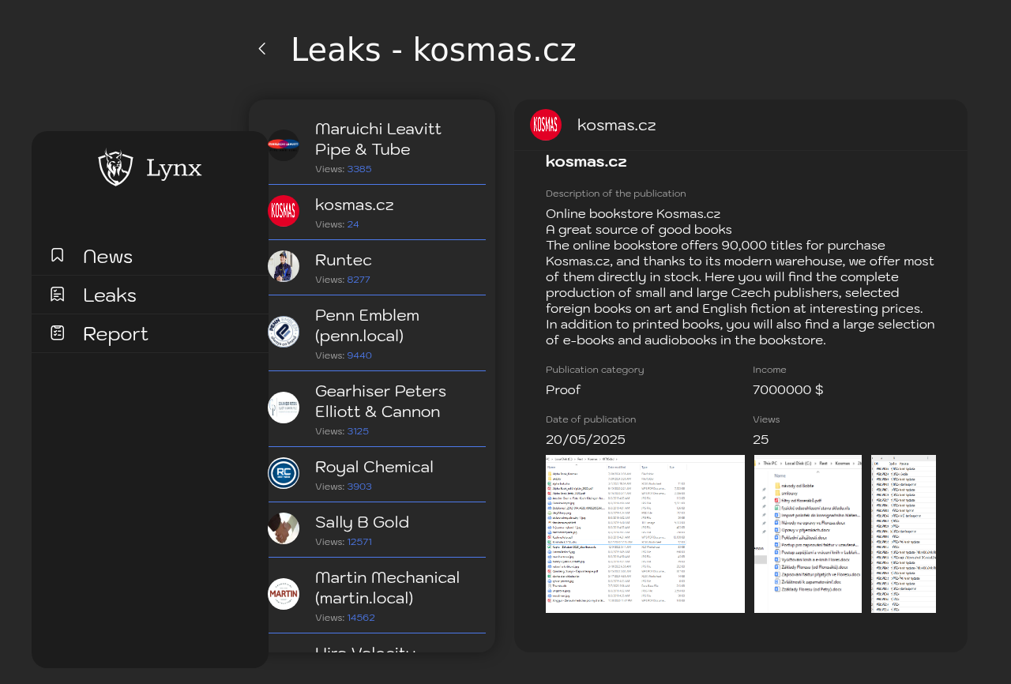
Task: Click the Lynx logo emblem
Action: [x=115, y=167]
